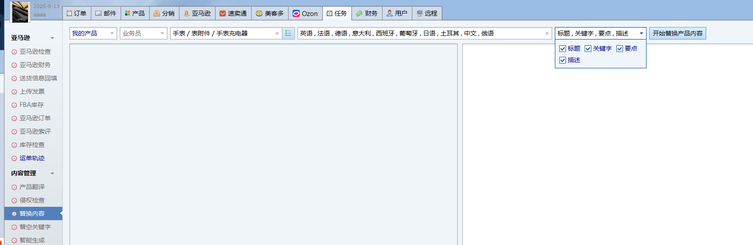This screenshot has height=245, width=753.
Task: Toggle the 描述 checkbox
Action: coord(562,60)
